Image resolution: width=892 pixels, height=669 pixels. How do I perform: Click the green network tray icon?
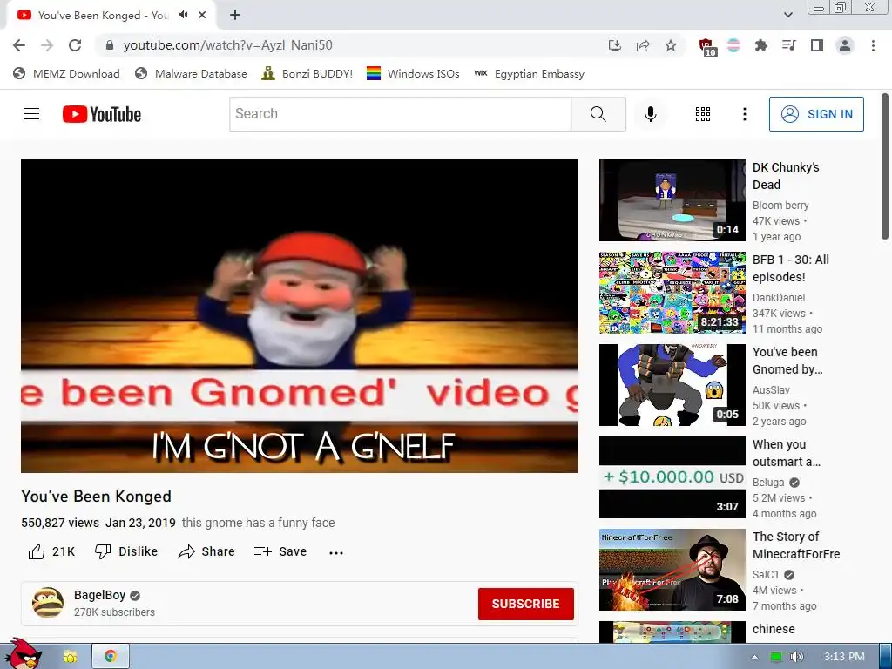[775, 657]
